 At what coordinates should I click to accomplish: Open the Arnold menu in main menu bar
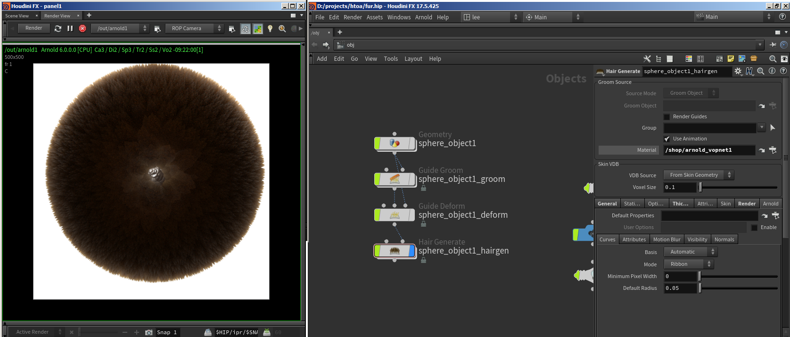pos(424,17)
